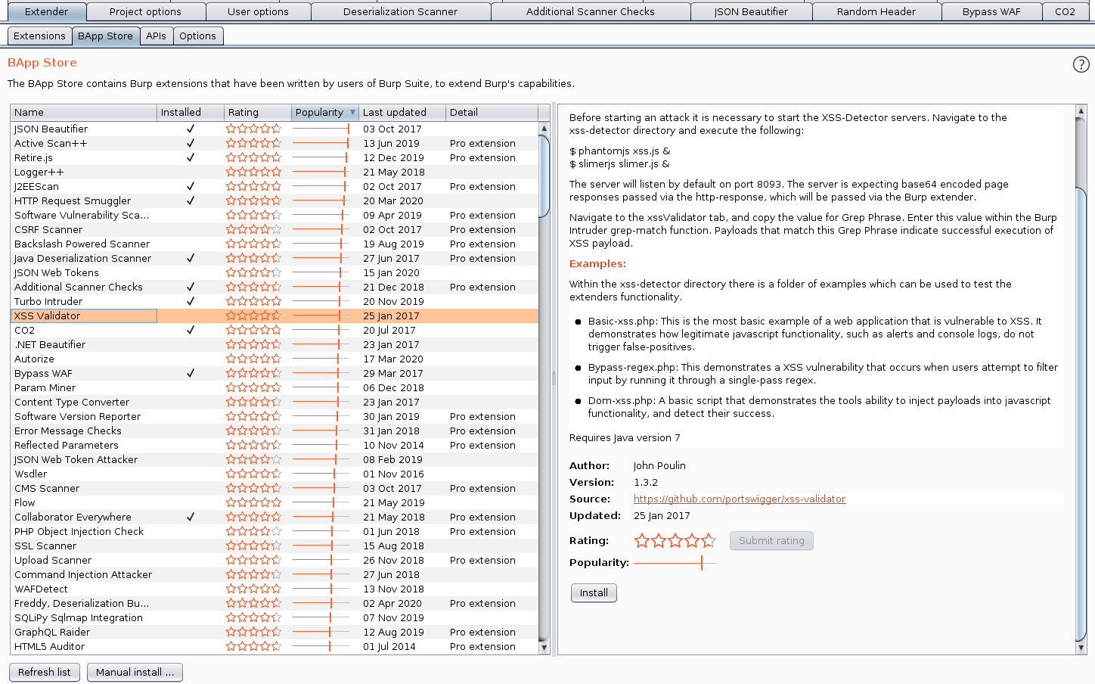Image resolution: width=1095 pixels, height=684 pixels.
Task: Click installed checkmark for HTTP Request Smuggler
Action: 191,201
